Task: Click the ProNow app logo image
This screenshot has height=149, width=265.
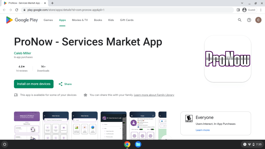Action: coord(227,59)
